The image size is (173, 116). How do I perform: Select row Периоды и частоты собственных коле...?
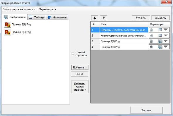[124, 30]
